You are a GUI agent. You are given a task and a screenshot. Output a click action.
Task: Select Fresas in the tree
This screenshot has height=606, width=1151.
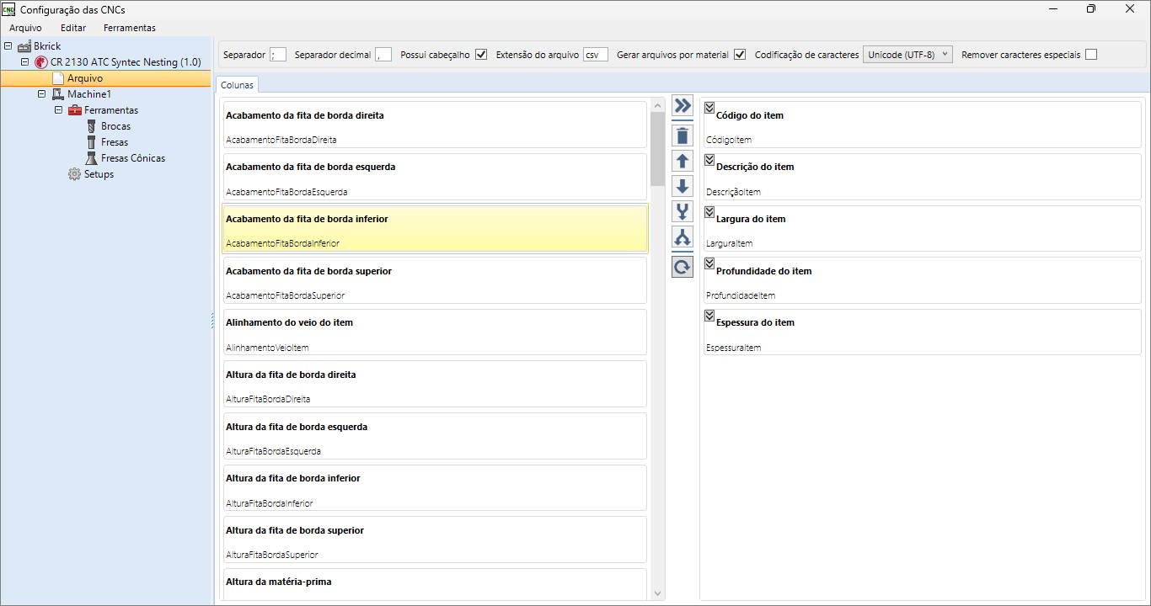(x=115, y=142)
